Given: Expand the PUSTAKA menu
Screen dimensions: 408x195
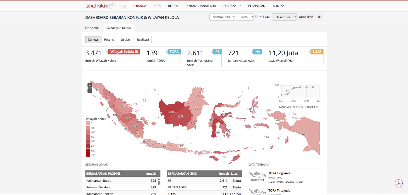Looking at the screenshot, I should pos(232,6).
